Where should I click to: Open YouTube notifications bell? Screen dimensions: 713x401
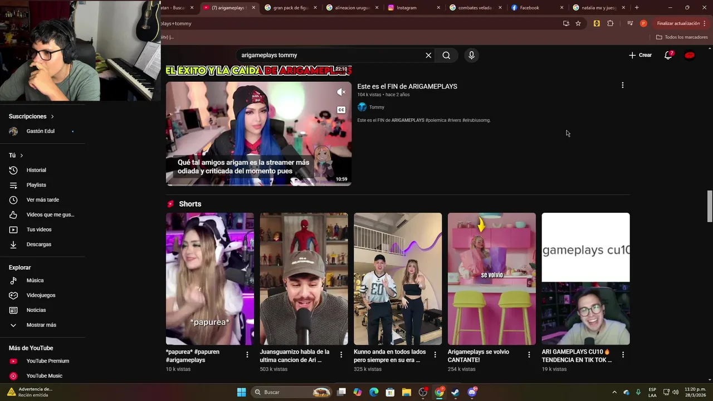668,55
